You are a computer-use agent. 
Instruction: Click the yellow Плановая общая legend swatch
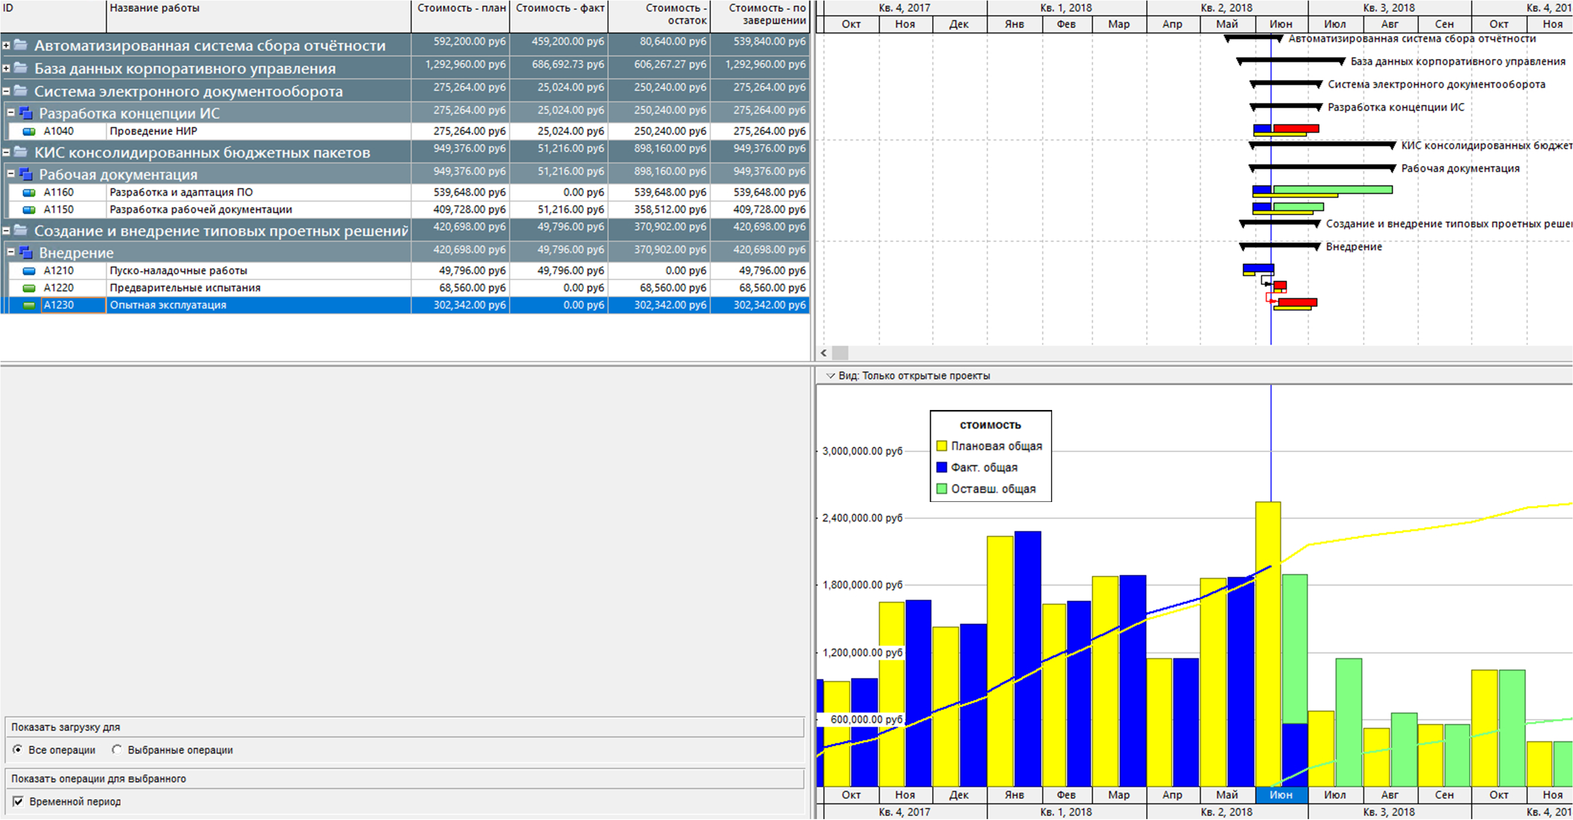(x=941, y=446)
